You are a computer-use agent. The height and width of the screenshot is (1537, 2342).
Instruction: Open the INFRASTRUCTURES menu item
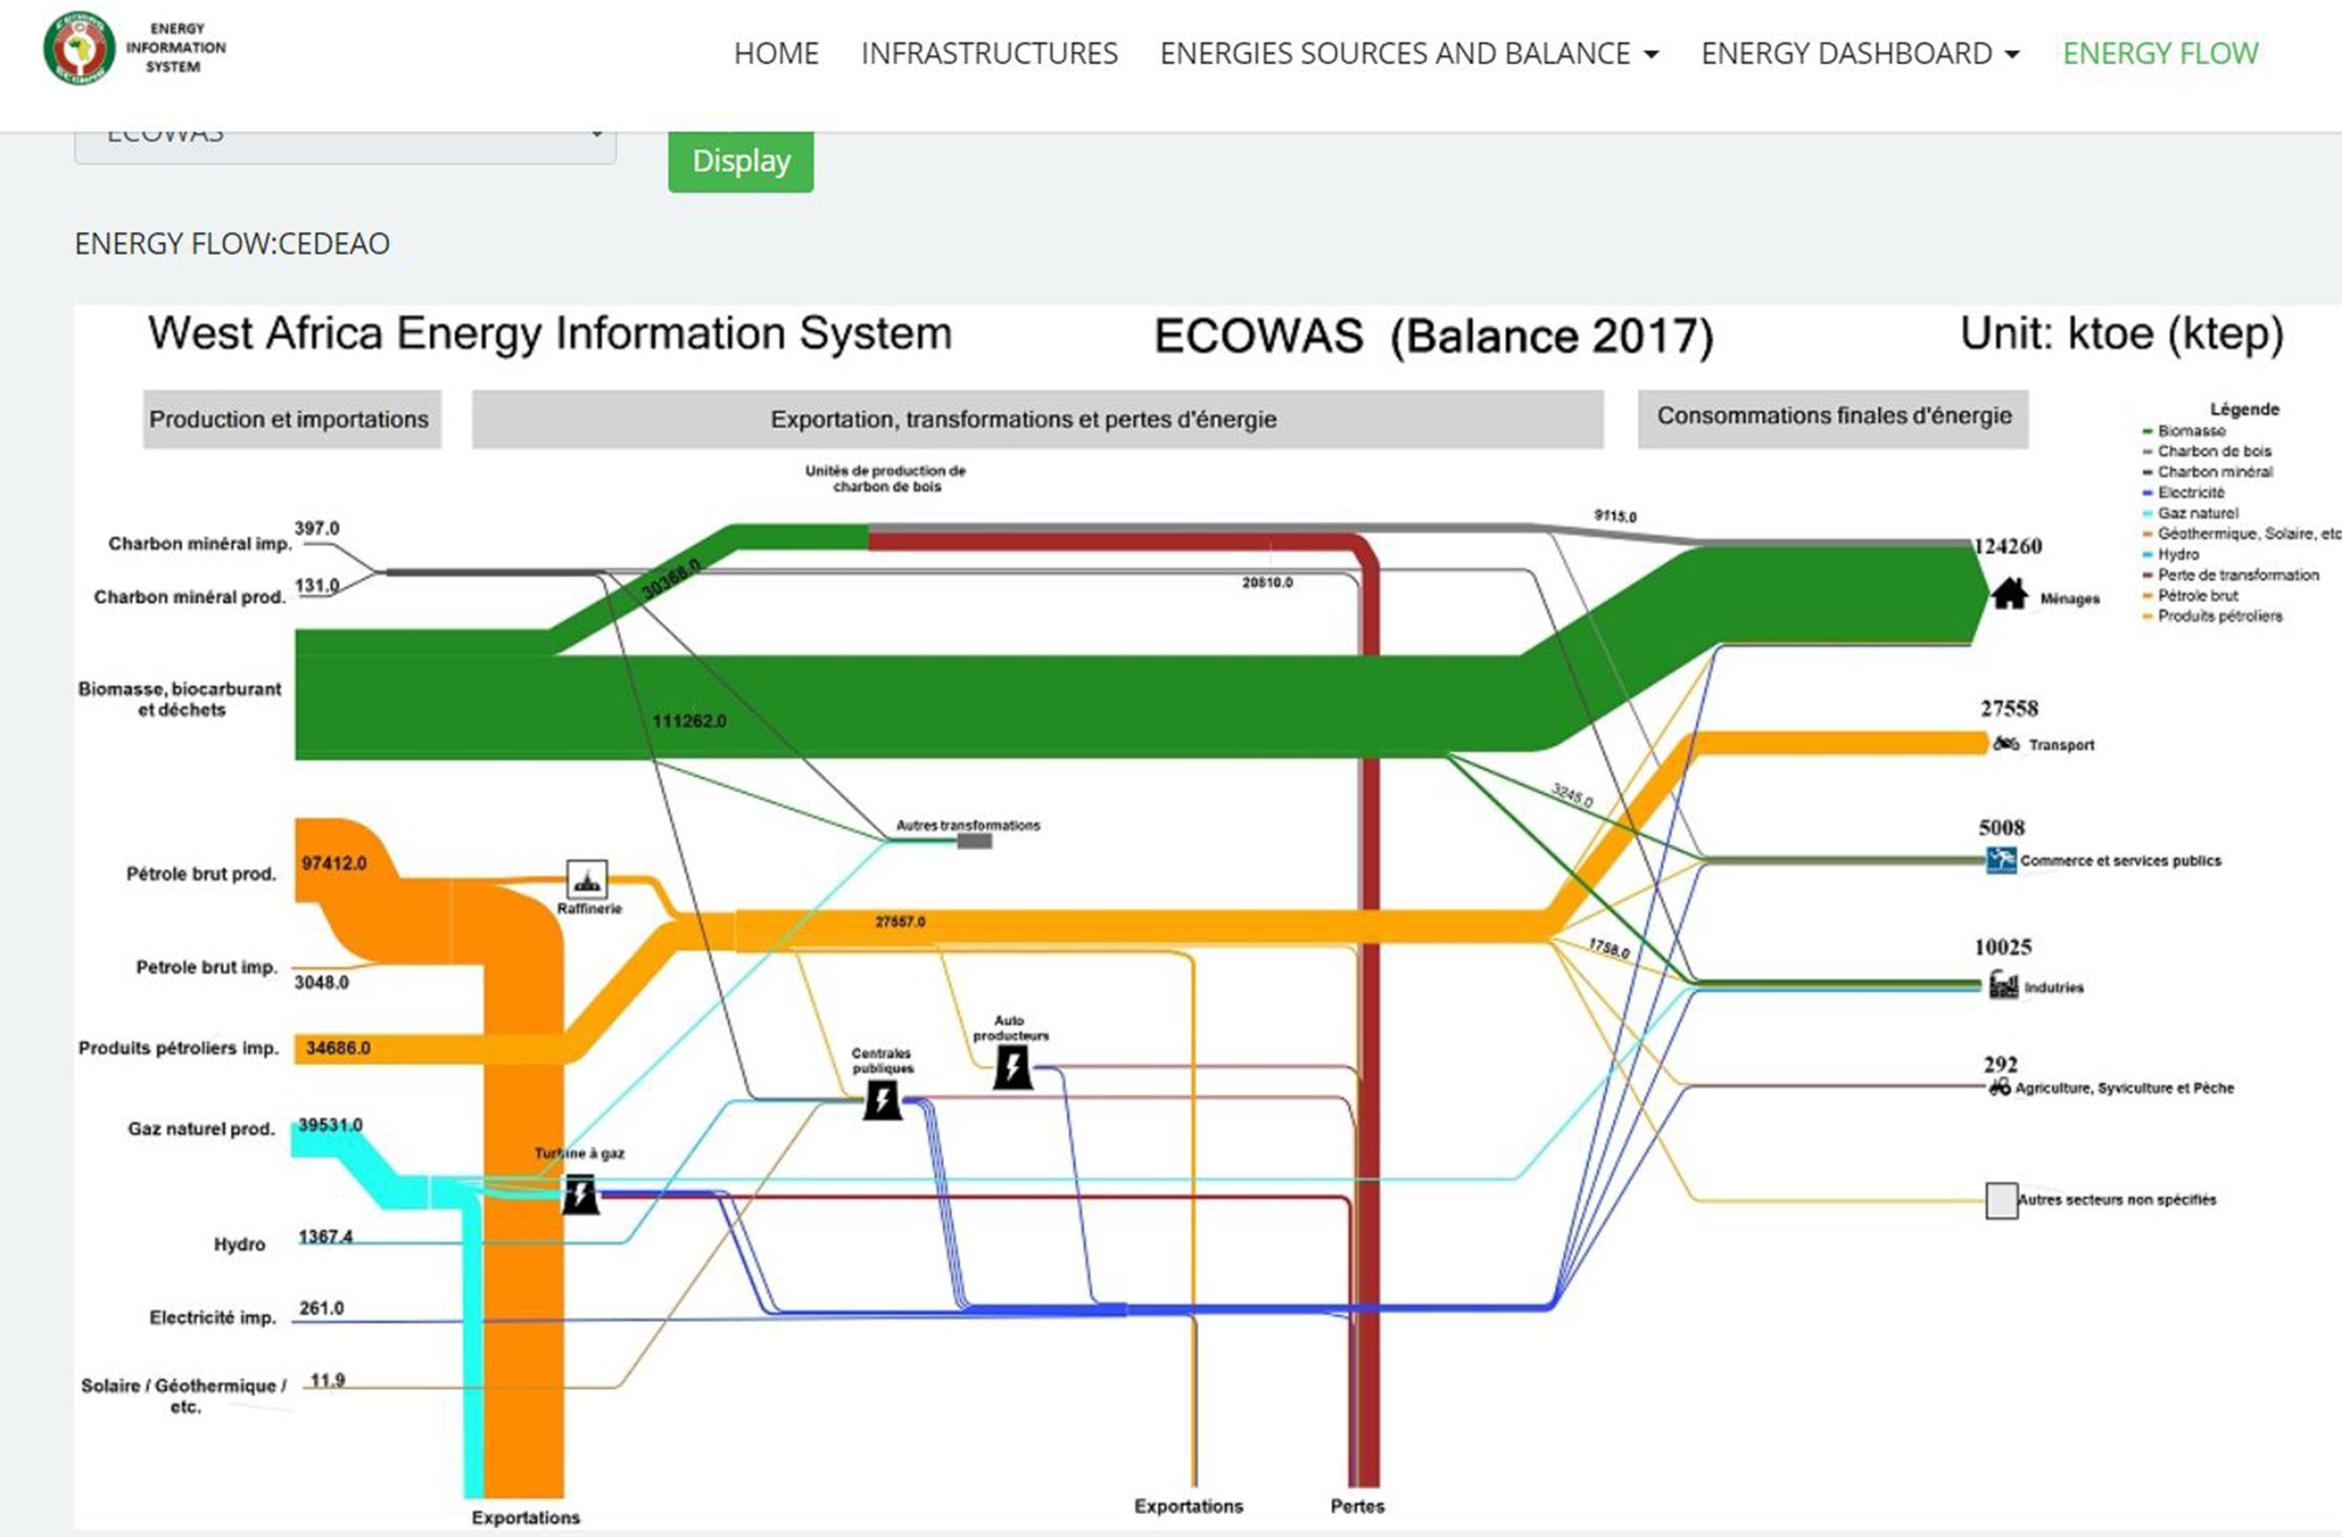click(989, 53)
